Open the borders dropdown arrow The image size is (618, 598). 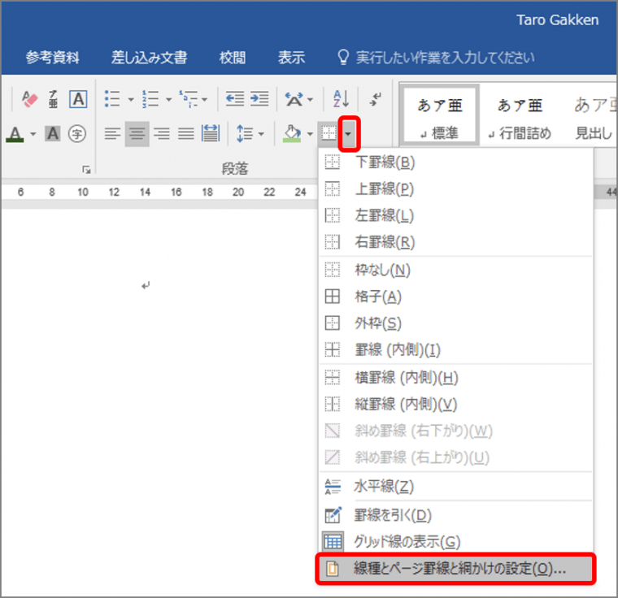348,134
